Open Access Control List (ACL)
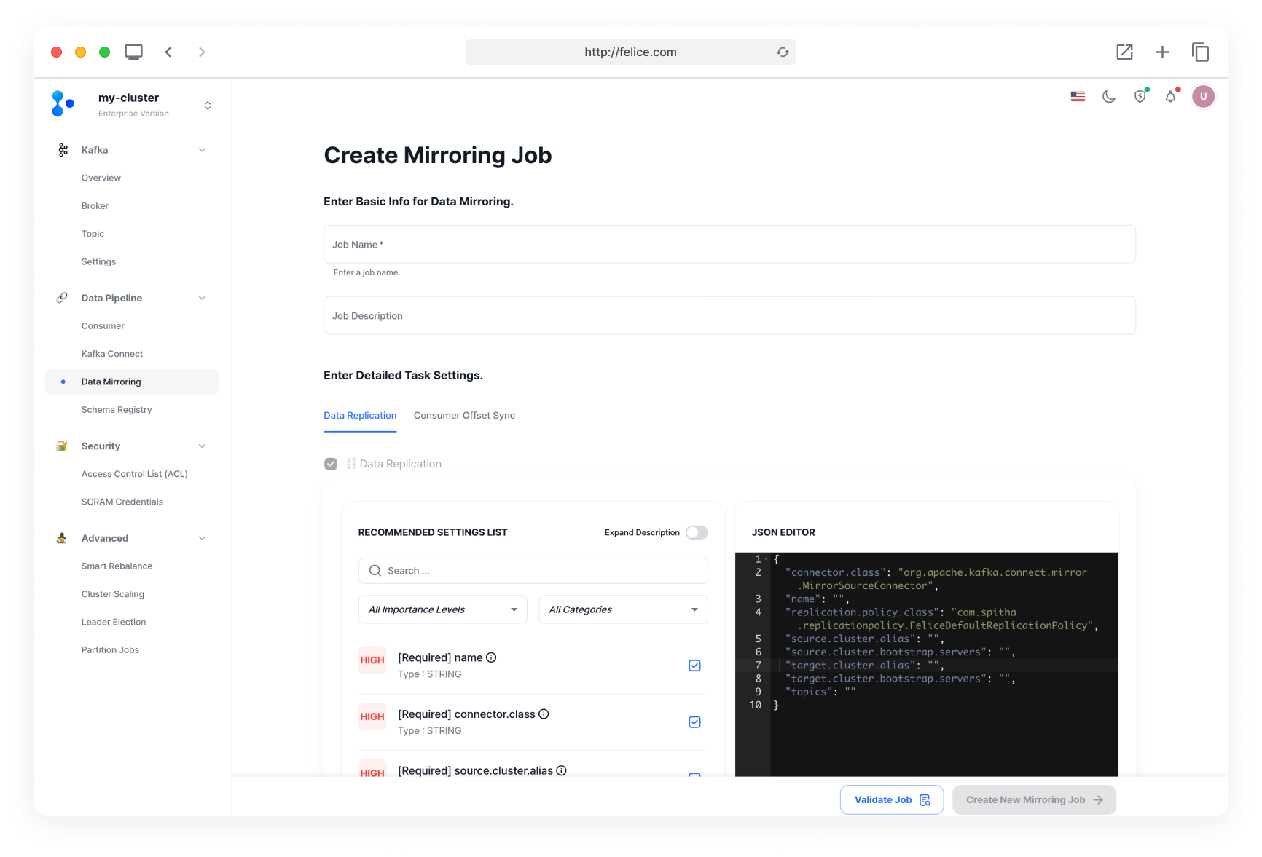The width and height of the screenshot is (1262, 857). (x=135, y=474)
